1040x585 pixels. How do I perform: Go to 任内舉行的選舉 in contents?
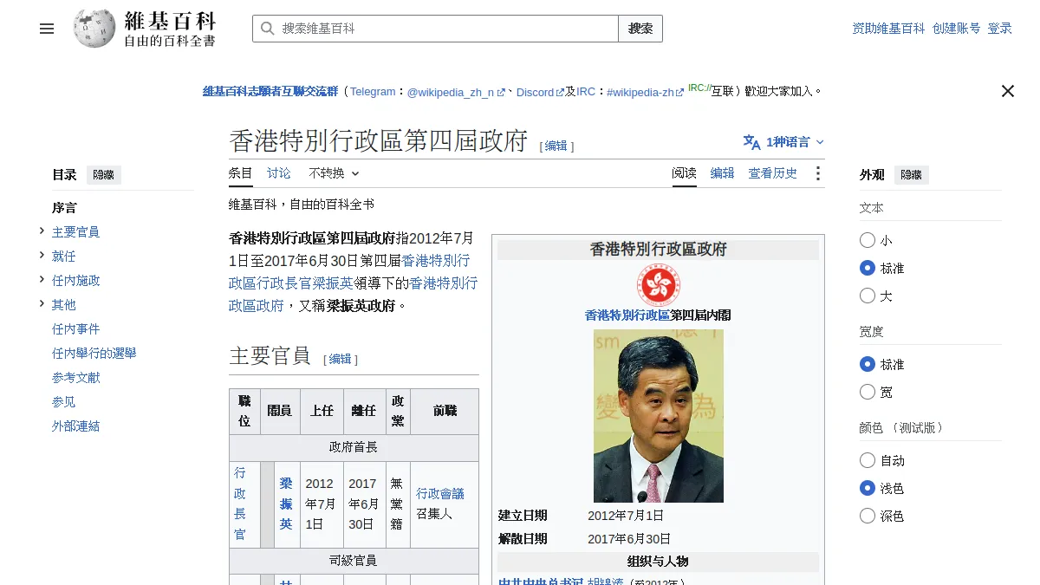94,354
